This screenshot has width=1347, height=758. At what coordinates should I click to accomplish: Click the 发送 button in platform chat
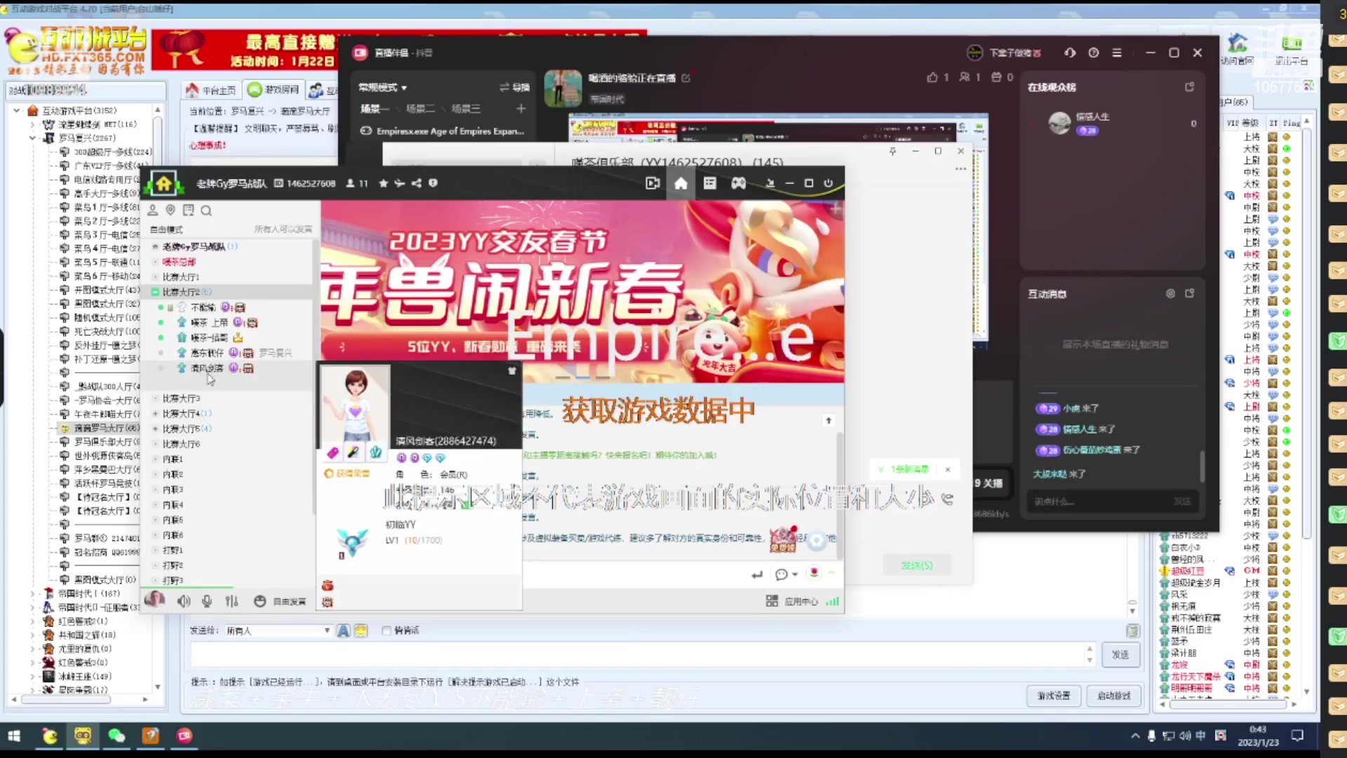(1120, 655)
